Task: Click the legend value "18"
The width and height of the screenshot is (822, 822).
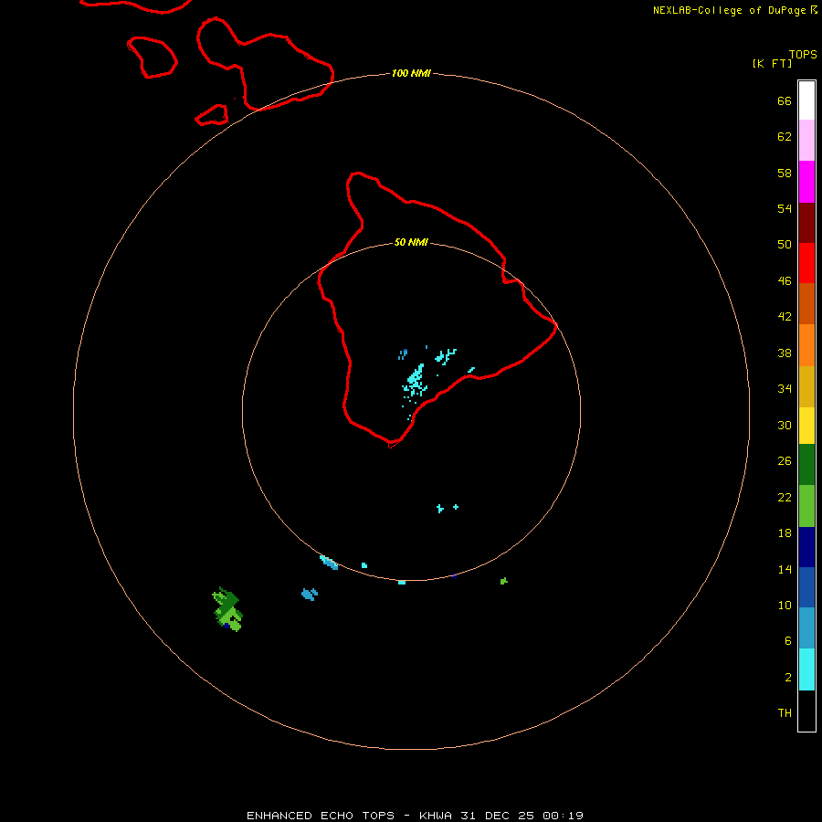Action: (785, 533)
